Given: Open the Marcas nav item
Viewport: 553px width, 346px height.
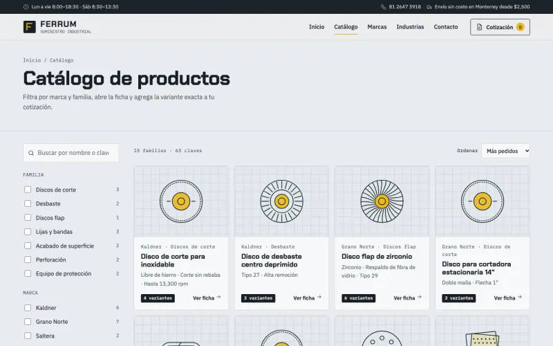Looking at the screenshot, I should tap(377, 27).
